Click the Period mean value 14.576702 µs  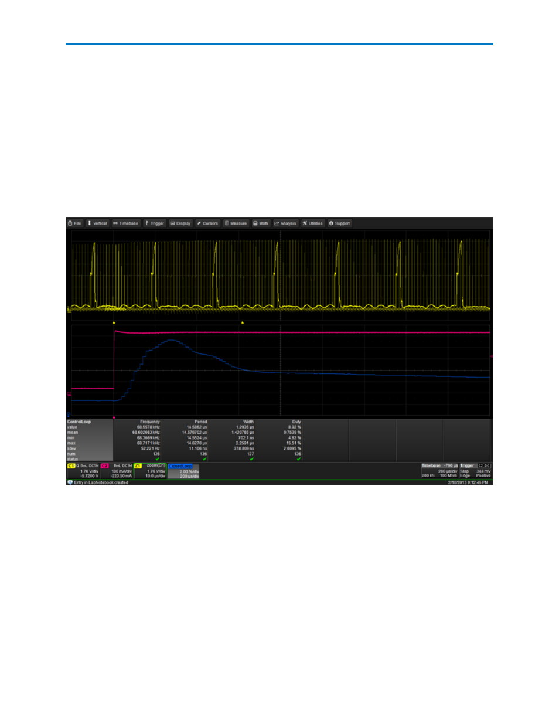pos(195,432)
